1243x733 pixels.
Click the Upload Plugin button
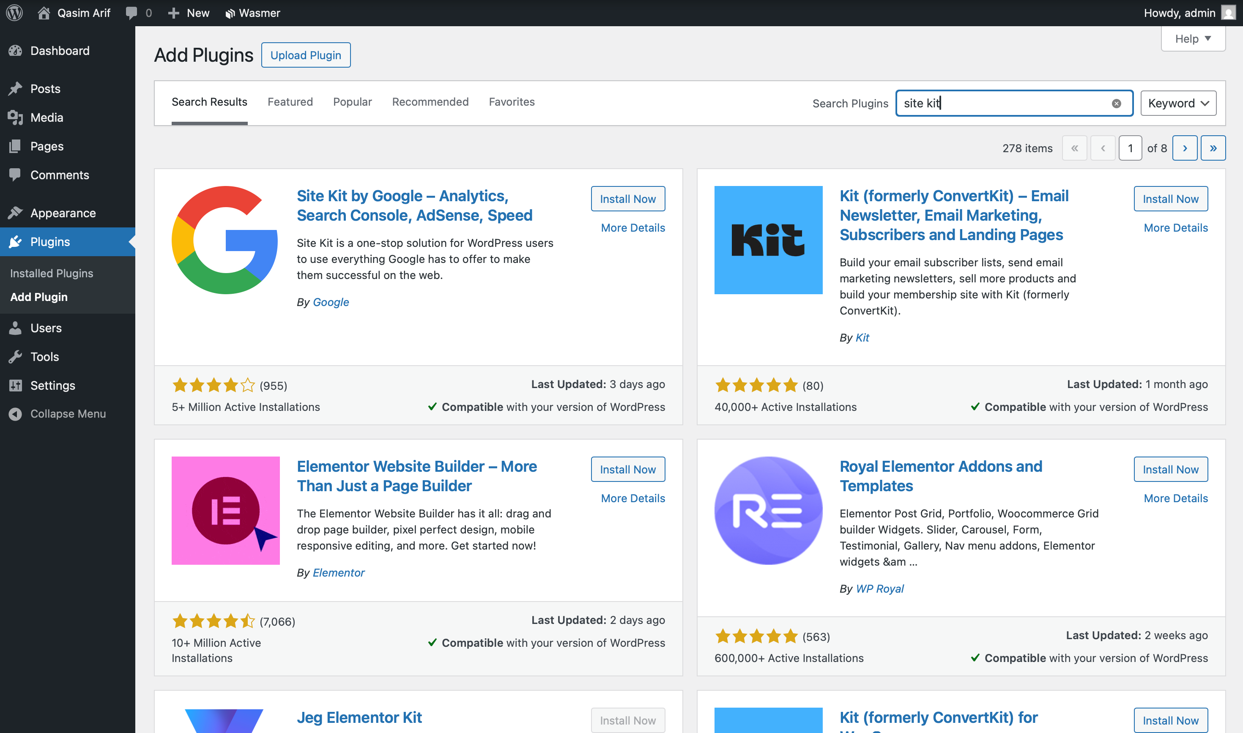[x=306, y=55]
